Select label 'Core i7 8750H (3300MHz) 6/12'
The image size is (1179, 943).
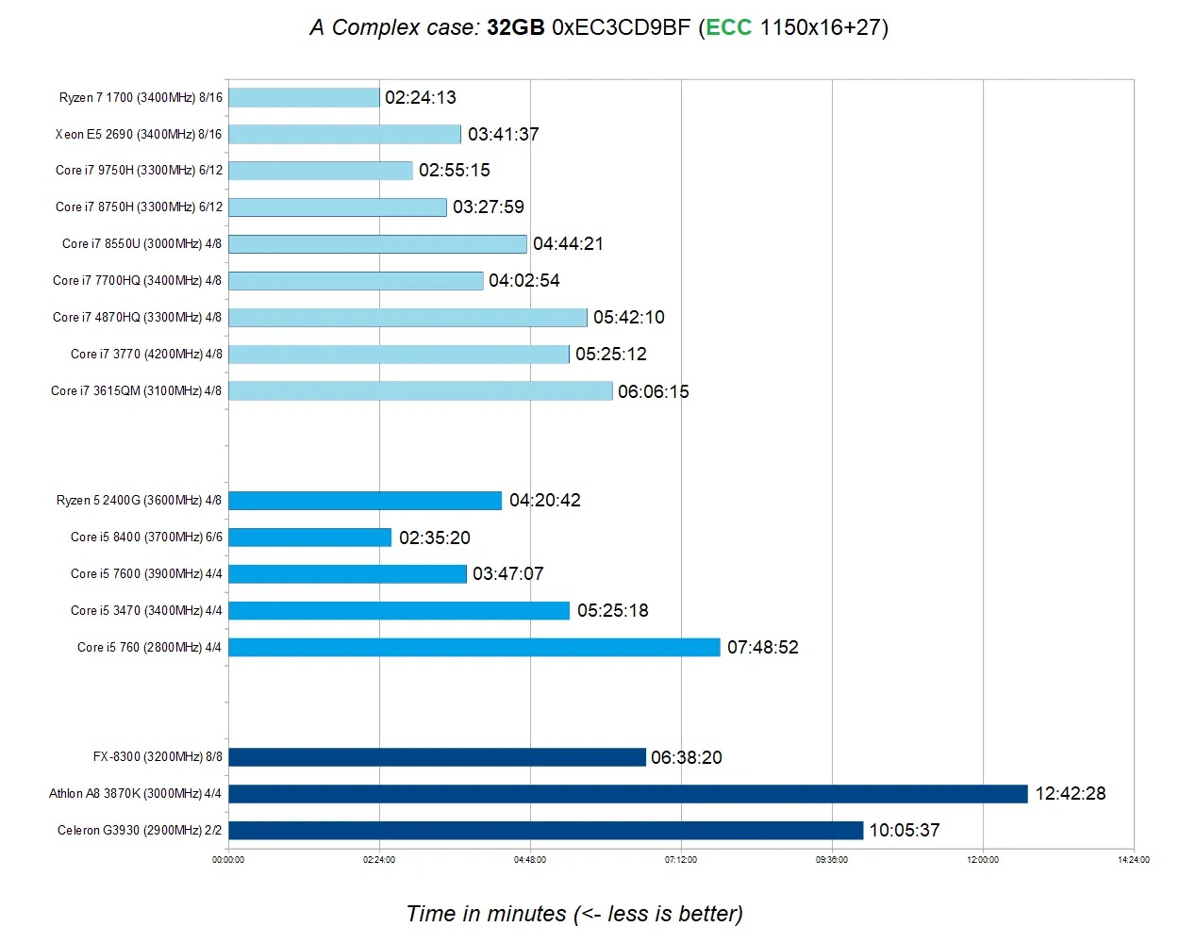140,207
